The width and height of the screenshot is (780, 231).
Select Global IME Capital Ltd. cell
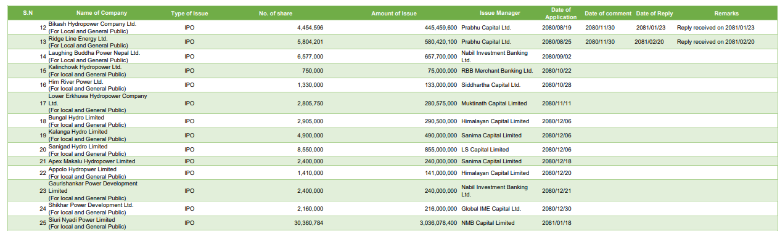pyautogui.click(x=491, y=209)
